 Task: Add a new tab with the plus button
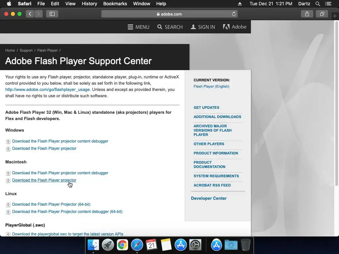tap(335, 16)
